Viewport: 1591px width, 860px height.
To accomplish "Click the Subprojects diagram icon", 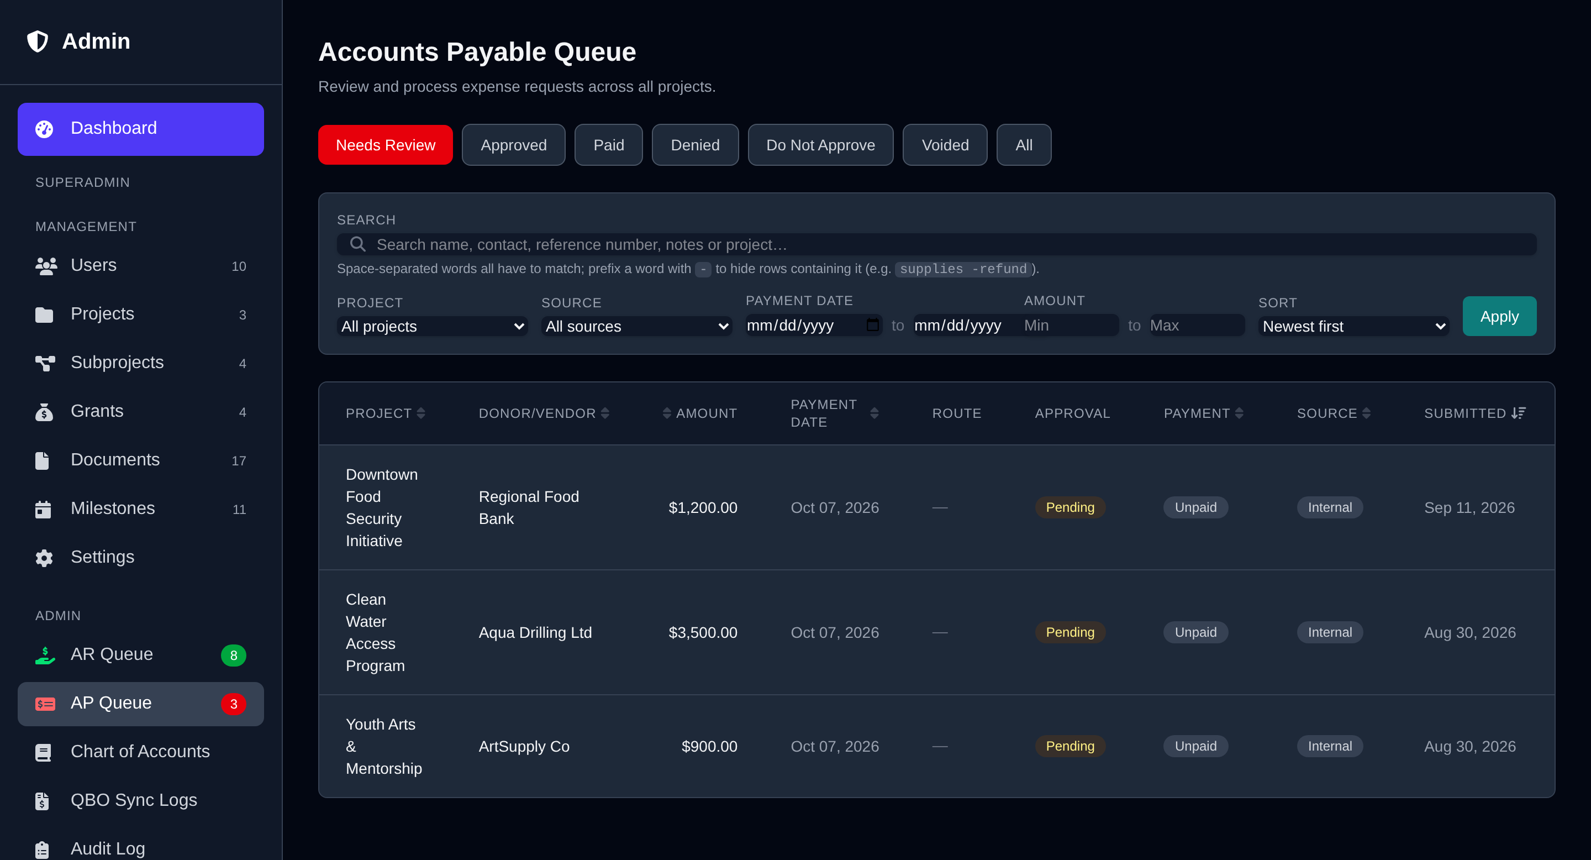I will click(45, 363).
